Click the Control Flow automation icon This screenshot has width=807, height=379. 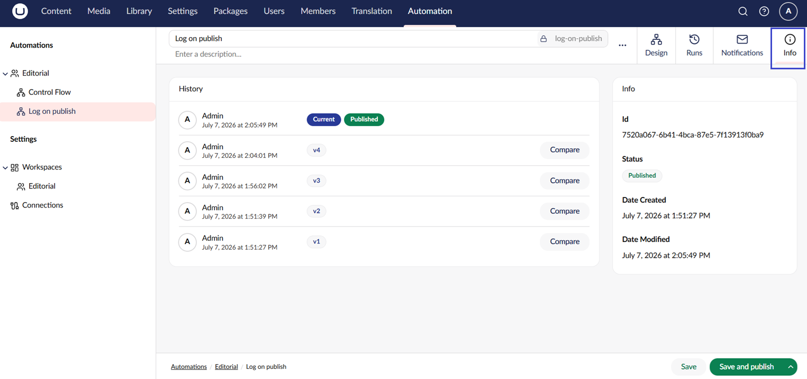point(21,92)
